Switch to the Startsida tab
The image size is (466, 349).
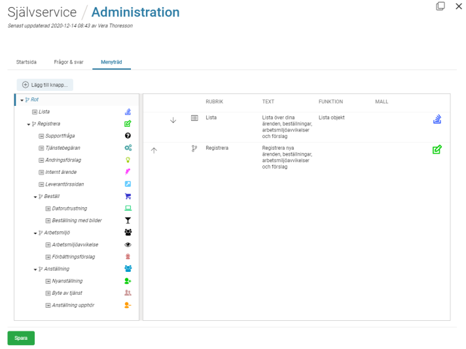pos(26,62)
